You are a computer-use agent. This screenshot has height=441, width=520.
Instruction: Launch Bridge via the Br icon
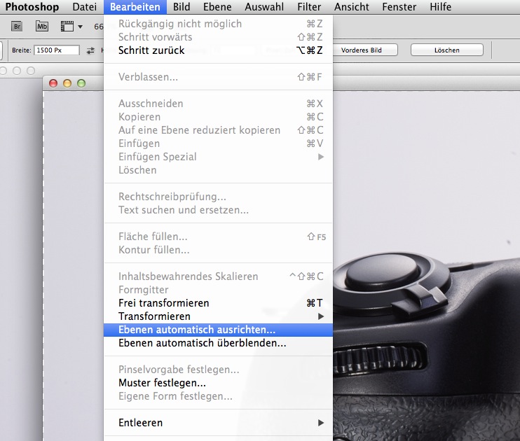pos(18,27)
